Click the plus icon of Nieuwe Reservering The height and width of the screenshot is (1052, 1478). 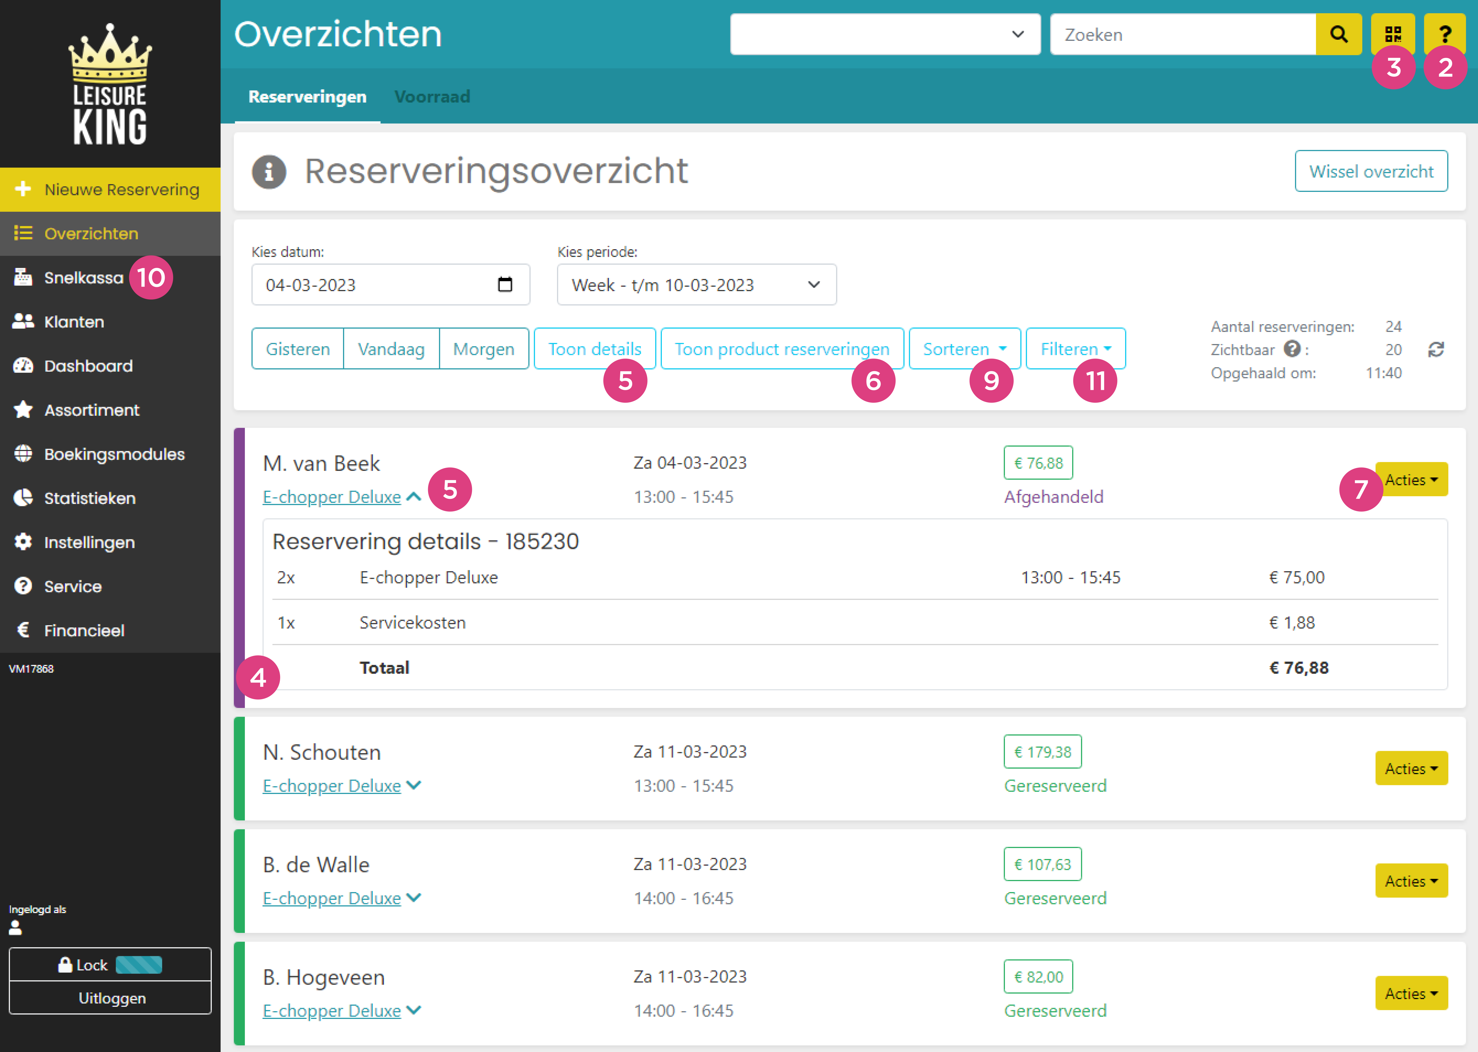click(x=23, y=189)
